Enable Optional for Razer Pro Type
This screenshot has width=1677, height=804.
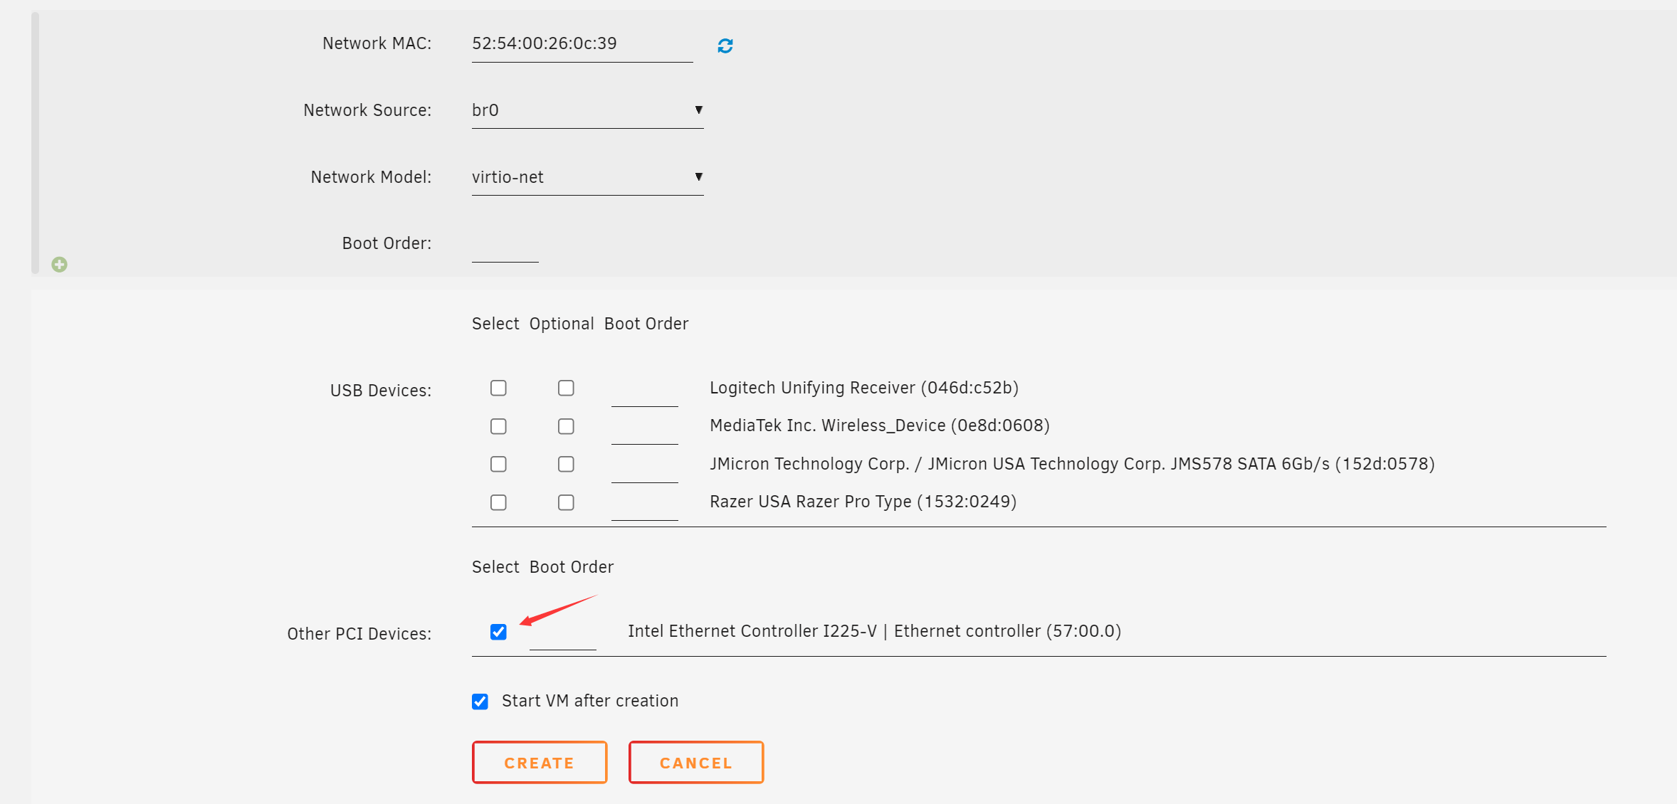pyautogui.click(x=566, y=502)
